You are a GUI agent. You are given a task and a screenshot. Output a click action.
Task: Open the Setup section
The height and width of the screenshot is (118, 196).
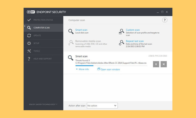tap(43, 43)
